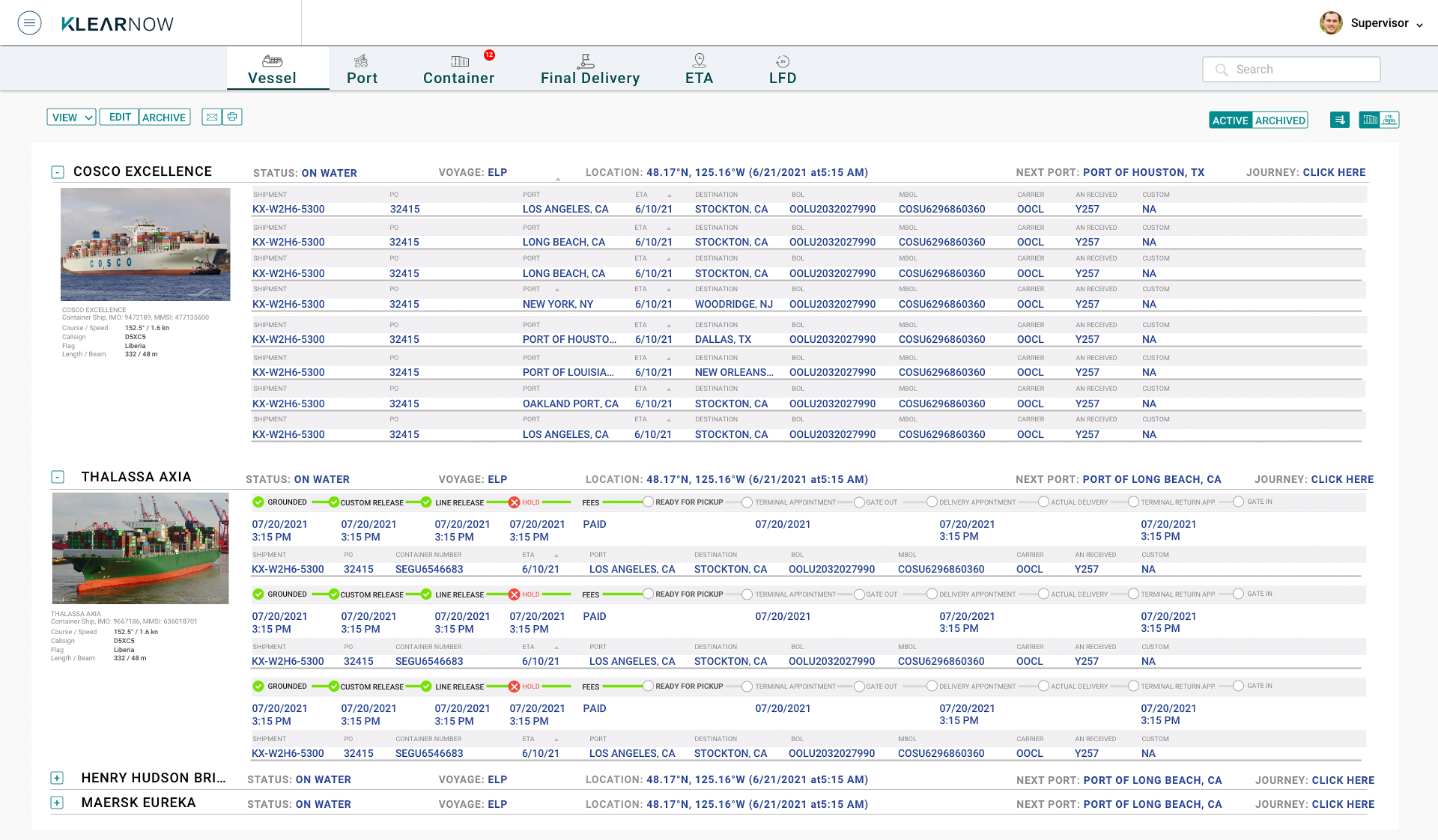
Task: Switch to vessel view icon
Action: pos(1390,120)
